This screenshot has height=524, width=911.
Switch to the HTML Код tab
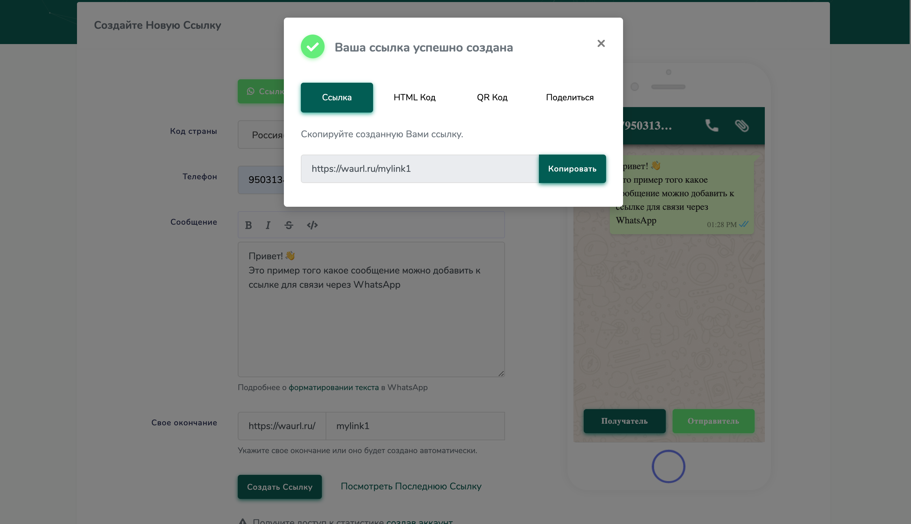point(414,98)
